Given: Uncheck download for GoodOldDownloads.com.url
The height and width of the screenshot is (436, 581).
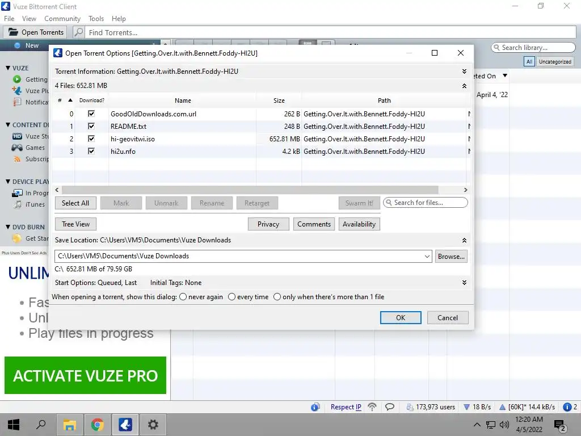Looking at the screenshot, I should pos(91,114).
